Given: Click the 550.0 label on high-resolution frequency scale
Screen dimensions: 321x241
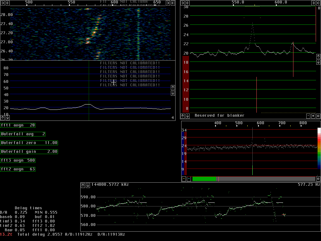Looking at the screenshot, I should (x=238, y=2).
